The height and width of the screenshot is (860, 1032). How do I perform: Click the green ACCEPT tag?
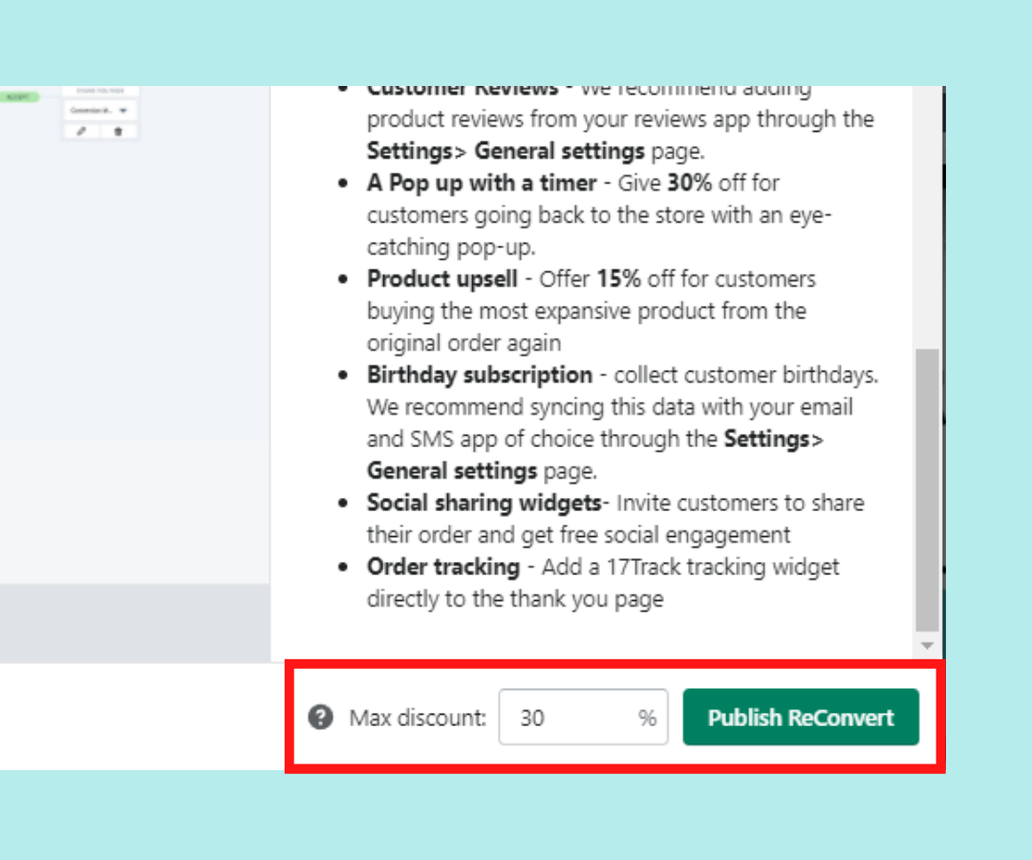tap(17, 97)
